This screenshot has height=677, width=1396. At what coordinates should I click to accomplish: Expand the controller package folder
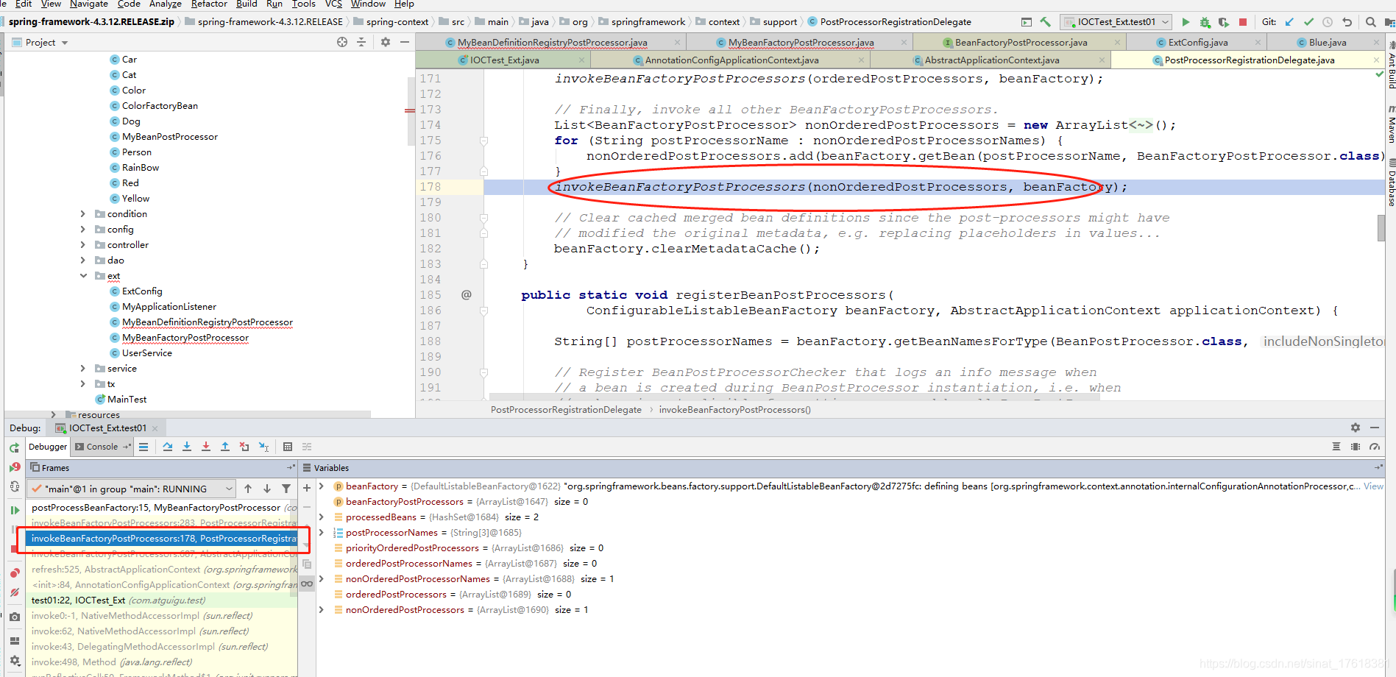point(83,245)
